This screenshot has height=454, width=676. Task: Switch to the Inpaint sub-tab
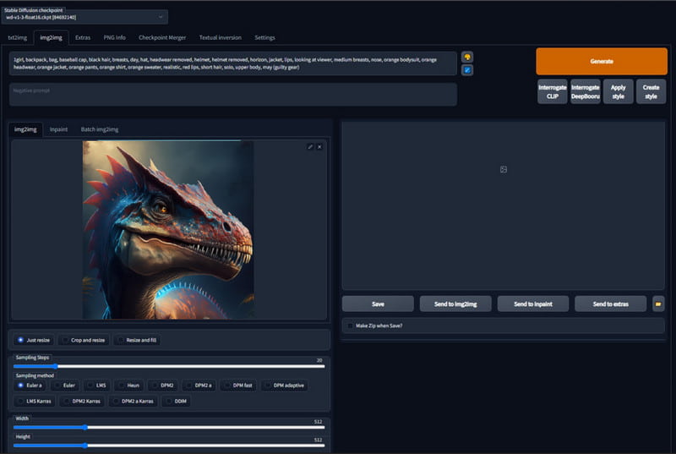coord(58,129)
